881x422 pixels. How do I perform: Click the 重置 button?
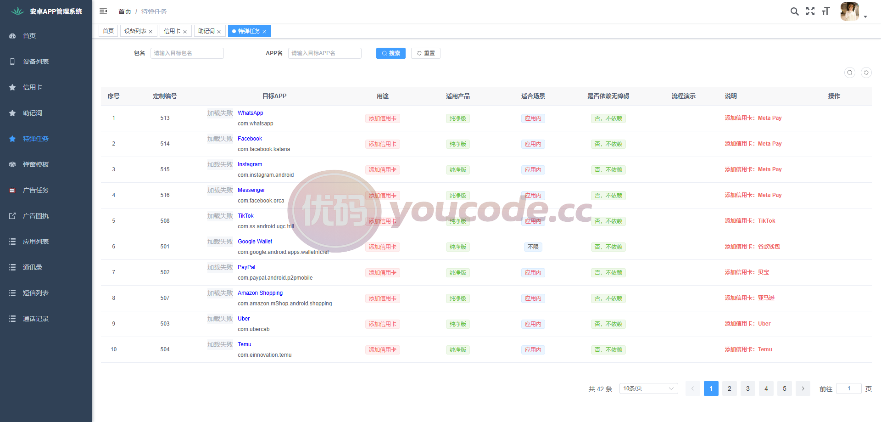click(x=426, y=53)
